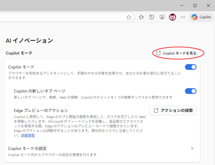215x165 pixels.
Task: Toggle Copilot の新しいタブ ページ switch
Action: point(190,91)
